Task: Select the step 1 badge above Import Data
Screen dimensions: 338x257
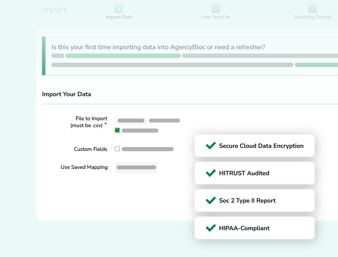Action: 119,9
